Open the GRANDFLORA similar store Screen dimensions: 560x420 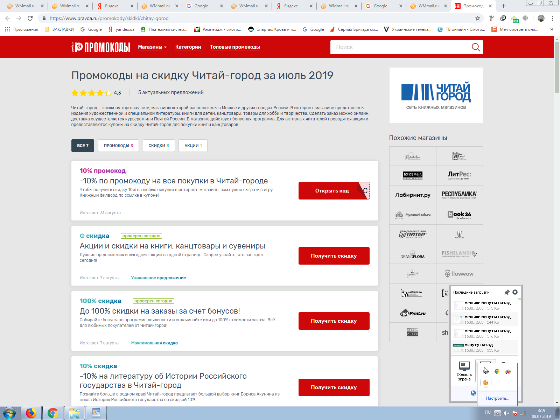click(413, 254)
